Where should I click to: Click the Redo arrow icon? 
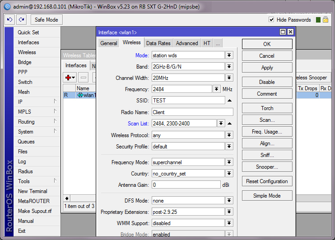tap(21, 20)
